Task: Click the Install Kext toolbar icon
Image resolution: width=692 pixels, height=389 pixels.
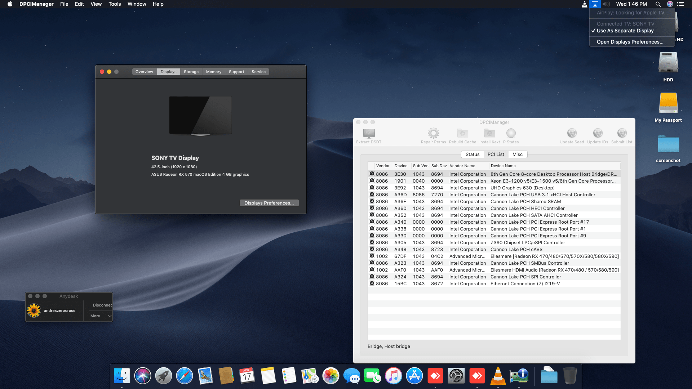Action: point(489,134)
